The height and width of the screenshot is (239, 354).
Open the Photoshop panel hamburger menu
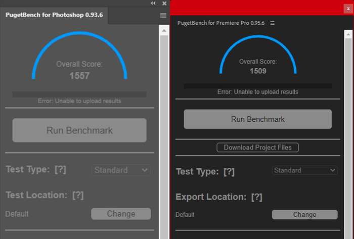tap(163, 15)
